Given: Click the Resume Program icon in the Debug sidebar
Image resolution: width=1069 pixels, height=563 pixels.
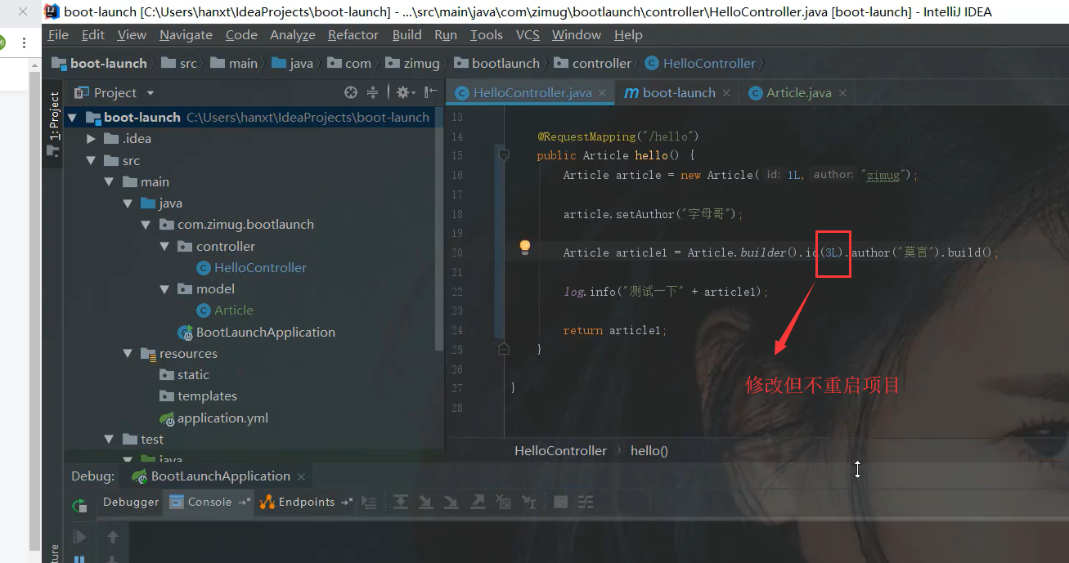Looking at the screenshot, I should 79,536.
